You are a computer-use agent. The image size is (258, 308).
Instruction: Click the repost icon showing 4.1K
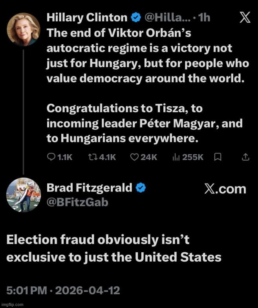(93, 157)
